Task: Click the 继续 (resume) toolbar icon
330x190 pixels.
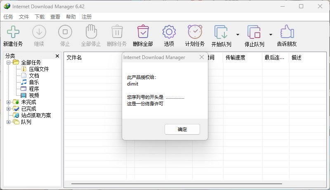Action: click(39, 32)
